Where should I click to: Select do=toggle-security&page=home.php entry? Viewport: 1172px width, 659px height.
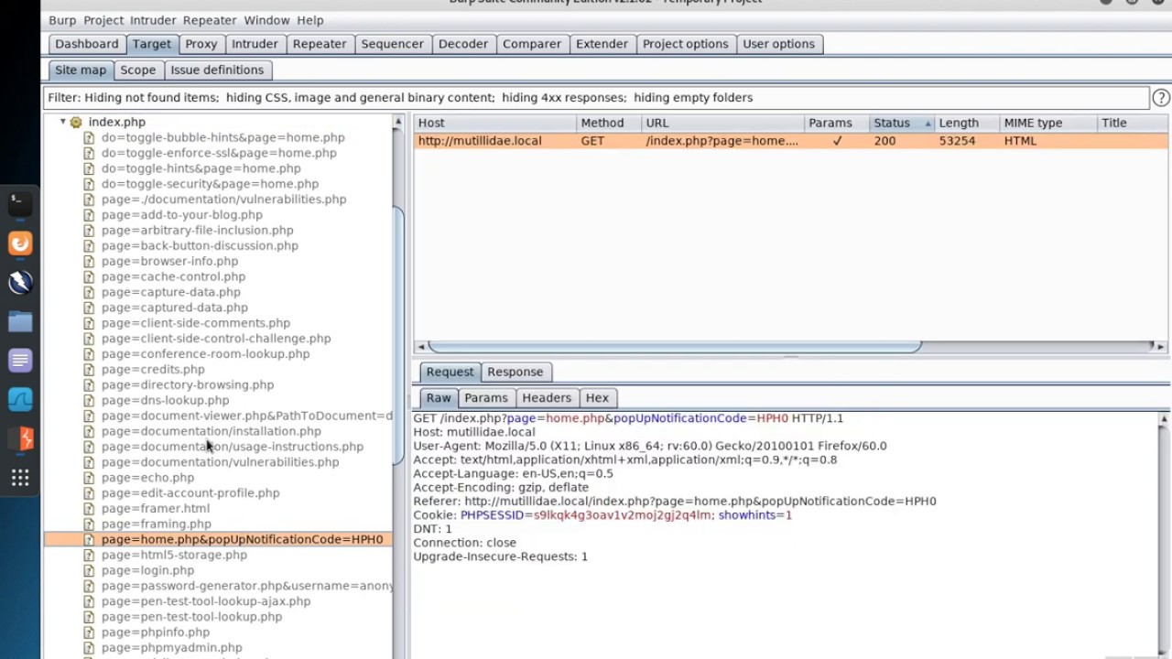tap(210, 184)
